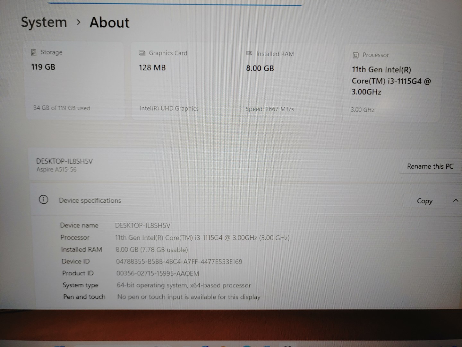
Task: Click the Storage drive icon
Action: tap(34, 52)
